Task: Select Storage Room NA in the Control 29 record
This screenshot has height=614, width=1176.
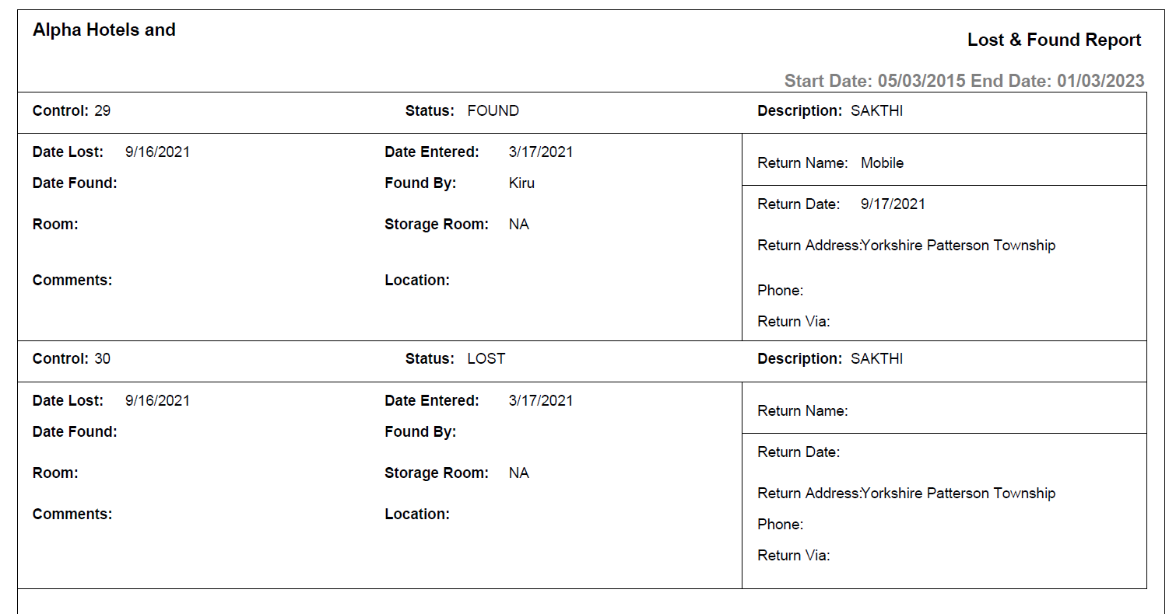Action: point(518,225)
